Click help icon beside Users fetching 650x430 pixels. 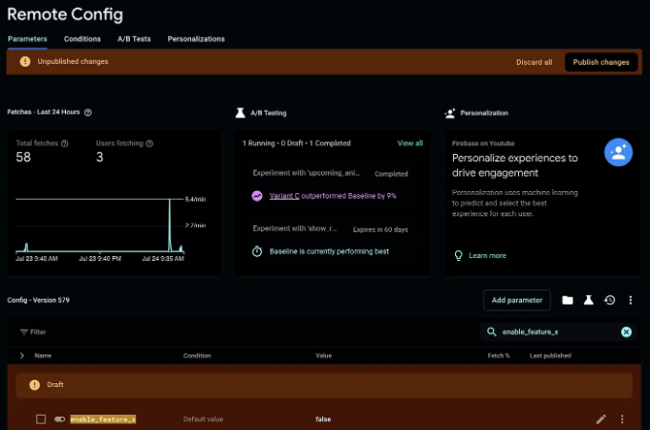150,143
